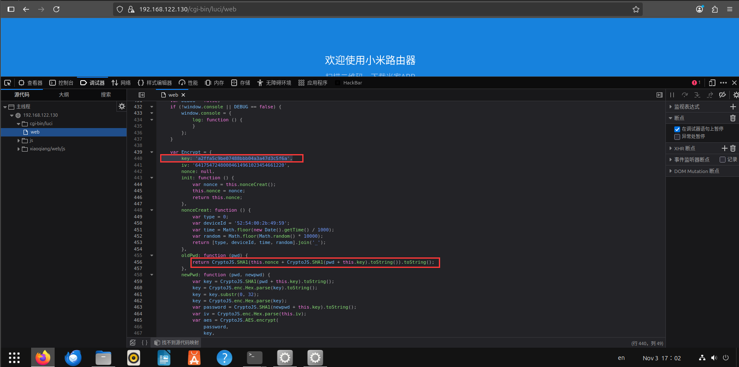Click the browser reload button
The width and height of the screenshot is (739, 367).
(56, 9)
